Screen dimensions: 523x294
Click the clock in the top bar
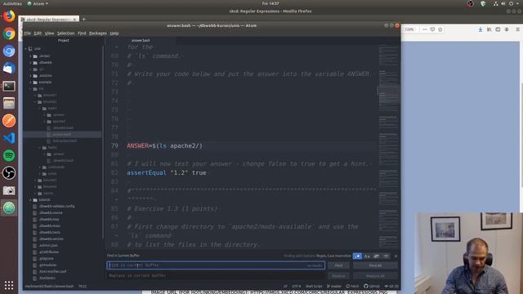pos(270,3)
